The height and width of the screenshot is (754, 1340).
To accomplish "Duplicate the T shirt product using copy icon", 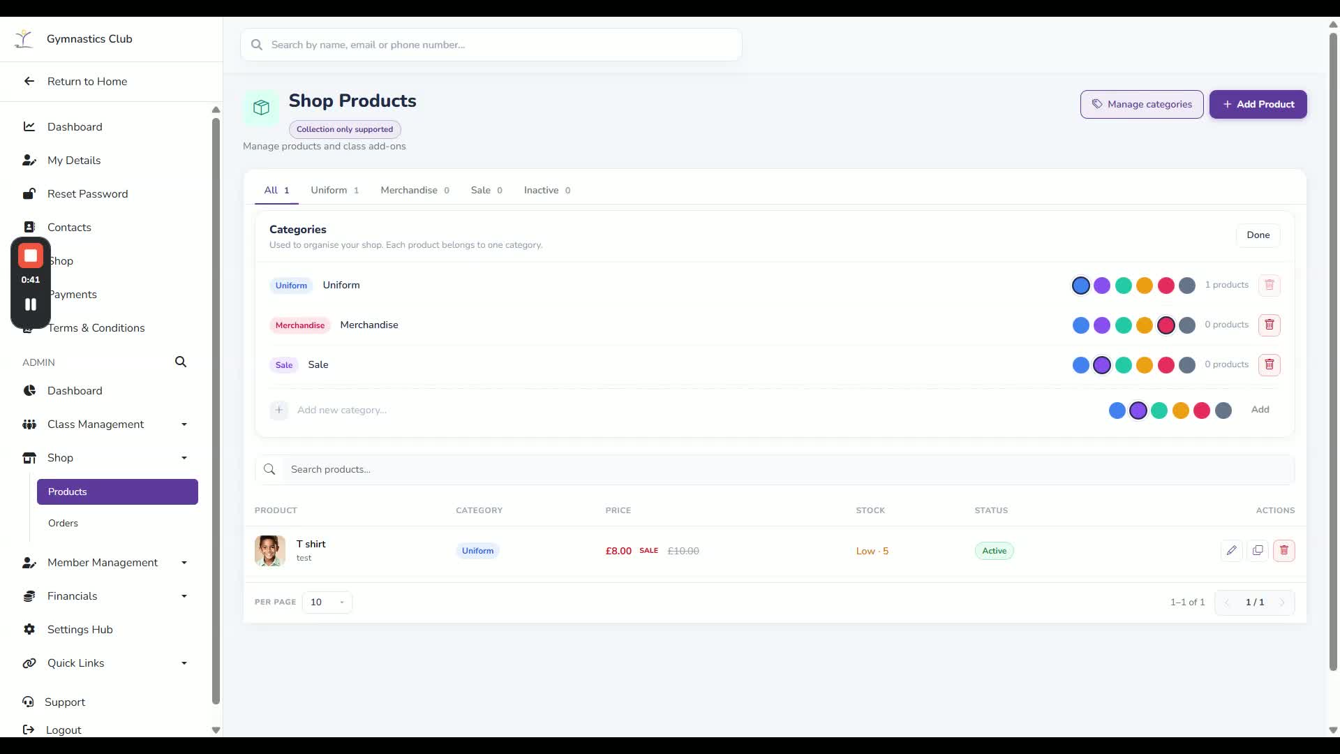I will [1257, 551].
